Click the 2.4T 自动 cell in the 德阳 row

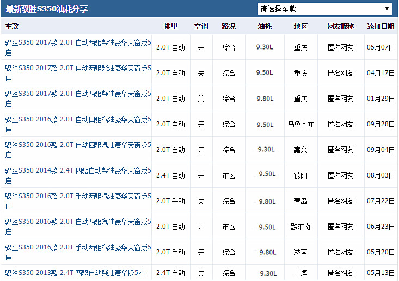[170, 175]
